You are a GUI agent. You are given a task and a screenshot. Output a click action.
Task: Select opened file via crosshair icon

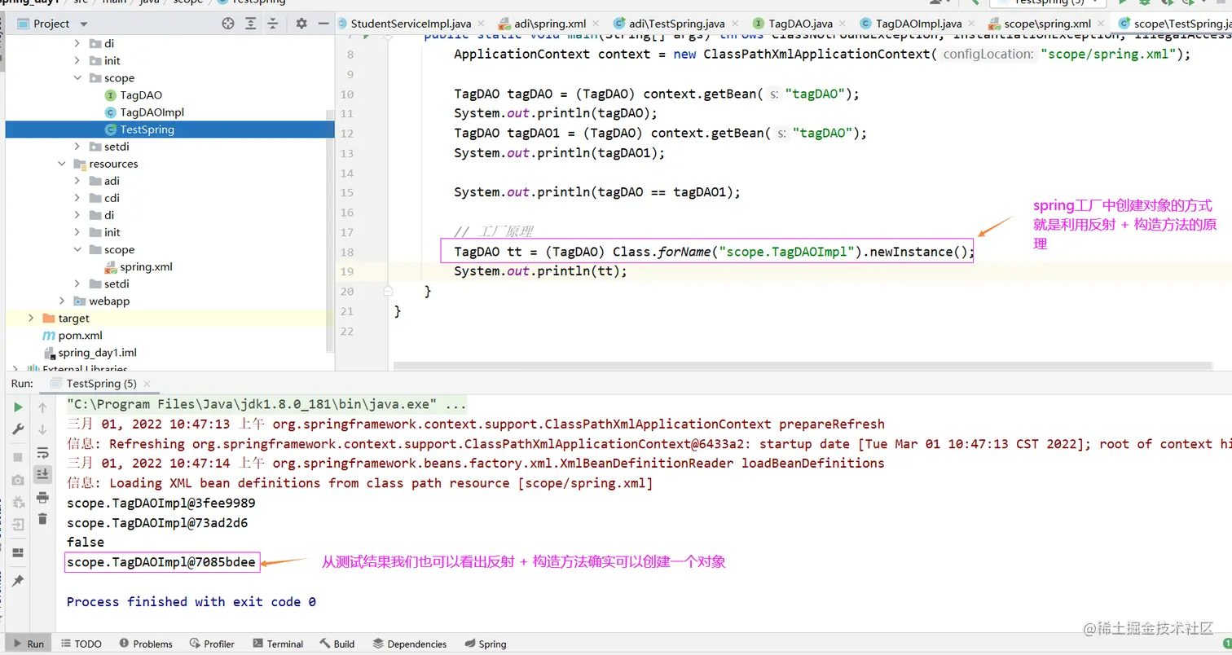[x=228, y=24]
